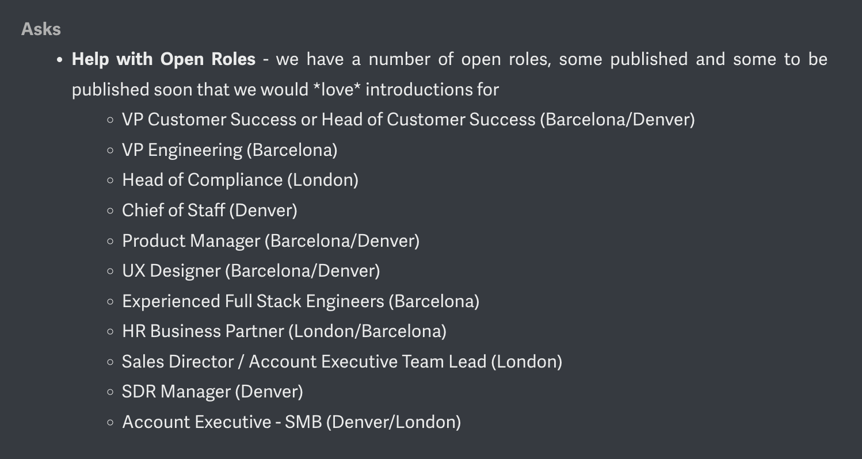Select the Product Manager (Barcelona/Denver) line

270,240
